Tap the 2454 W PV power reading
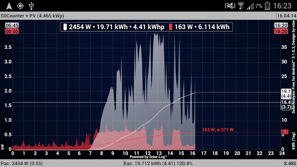The image size is (297, 167). pos(80,27)
